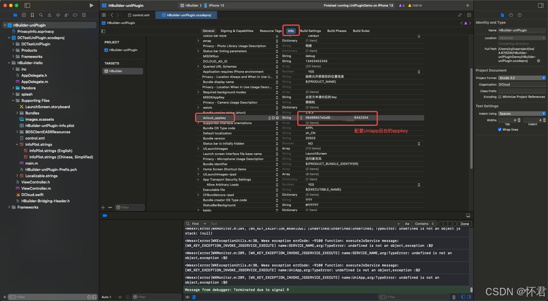Click the plist editor vertical scrollbar
This screenshot has width=548, height=301.
tap(471, 118)
